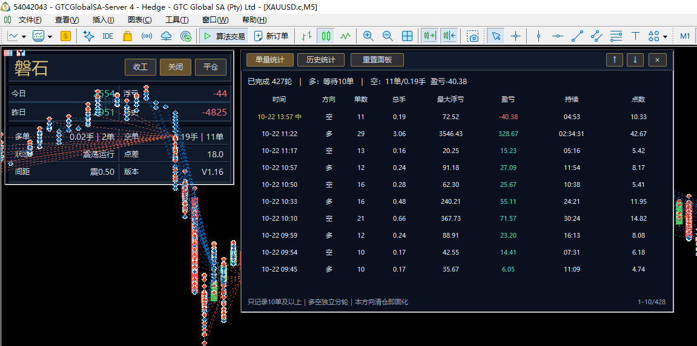The height and width of the screenshot is (346, 697).
Task: Open the 查看(V) menu
Action: (x=67, y=20)
